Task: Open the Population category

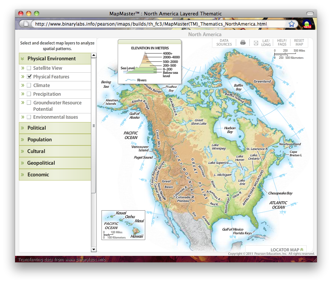Action: pyautogui.click(x=40, y=140)
